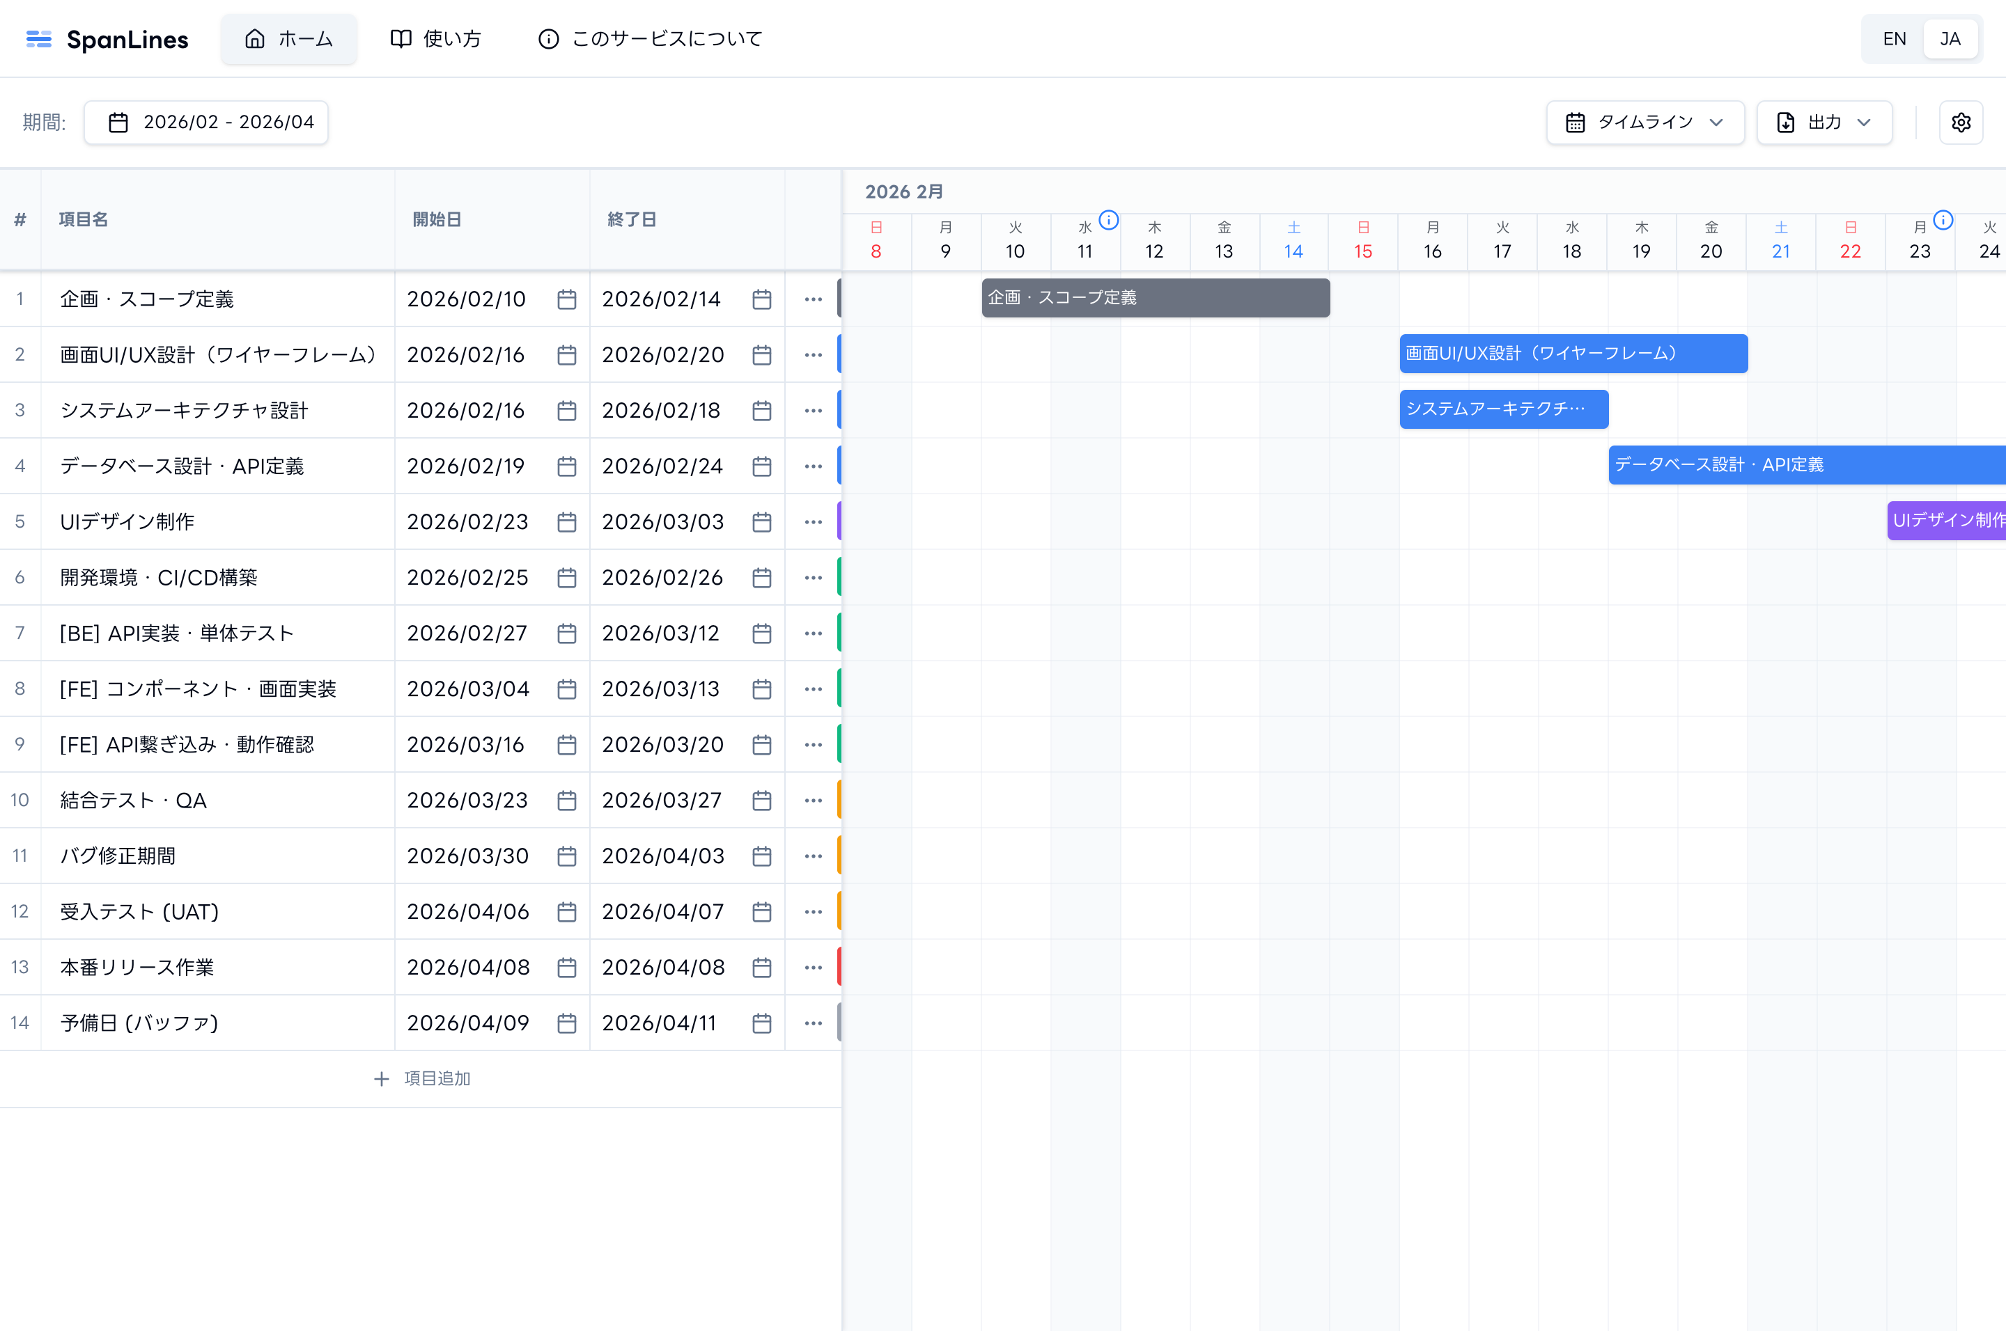Screen dimensions: 2006x1331
Task: Switch language to JA
Action: [x=1950, y=39]
